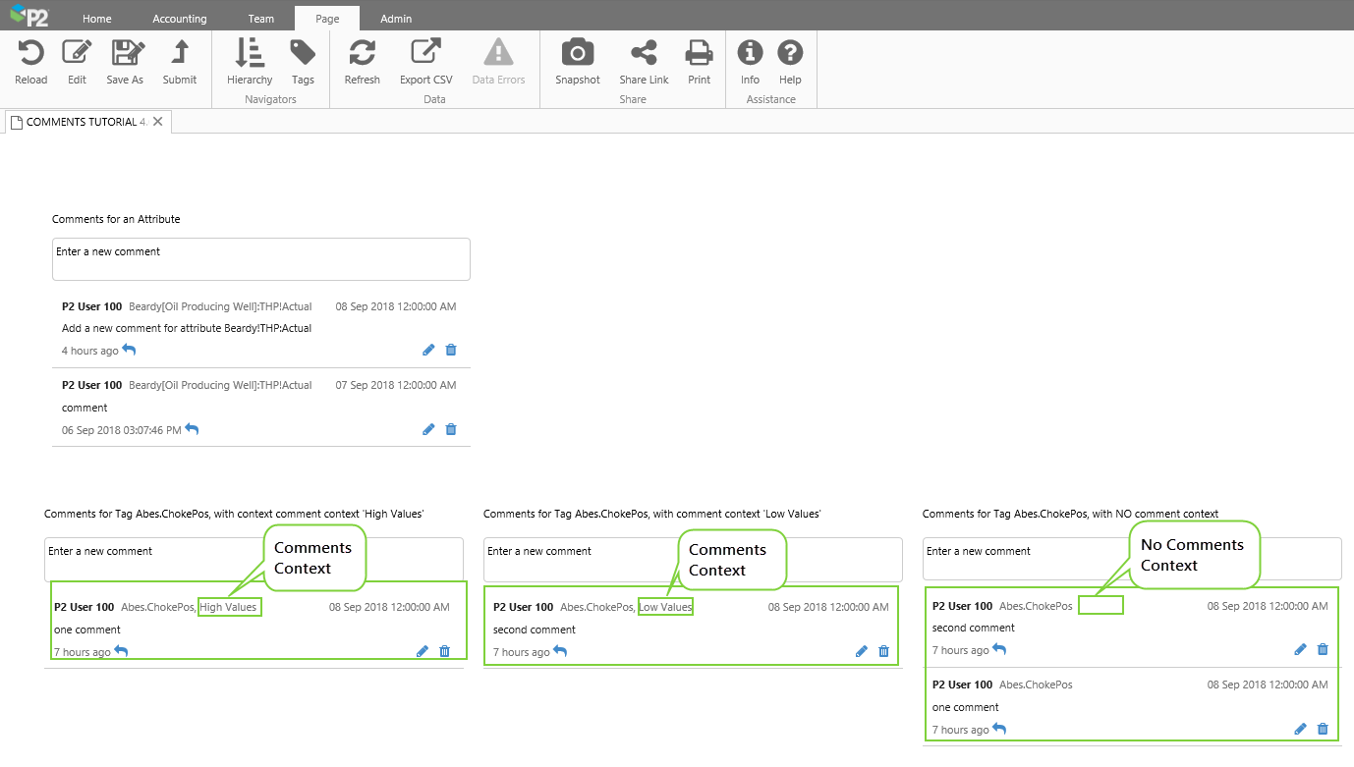This screenshot has height=767, width=1354.
Task: Refresh the page data
Action: coord(362,54)
